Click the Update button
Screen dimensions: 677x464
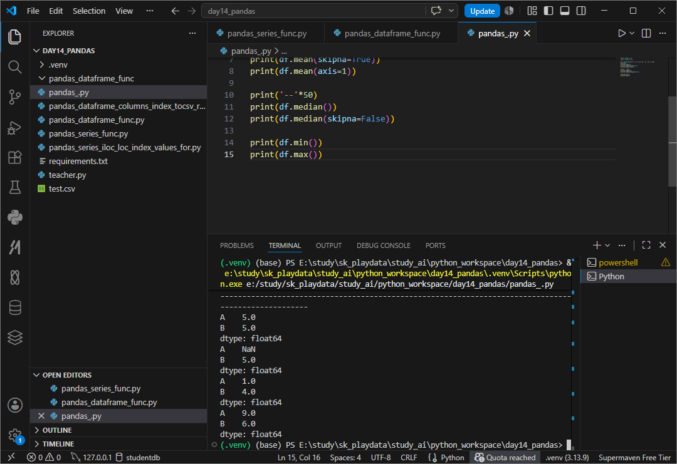pyautogui.click(x=482, y=11)
